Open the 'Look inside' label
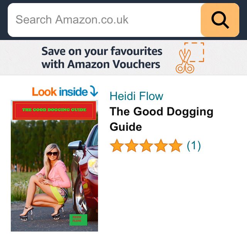 [60, 92]
